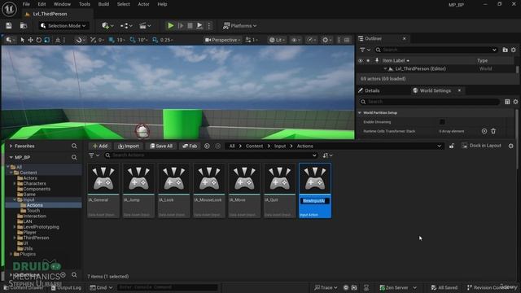Open the Output Log panel

[66, 287]
